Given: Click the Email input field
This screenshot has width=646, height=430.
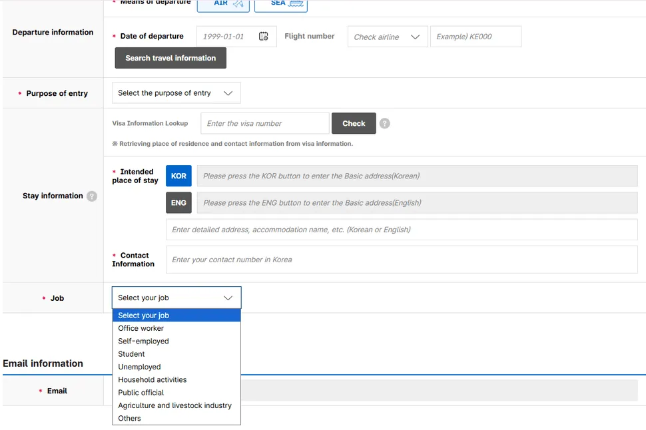Looking at the screenshot, I should [439, 391].
